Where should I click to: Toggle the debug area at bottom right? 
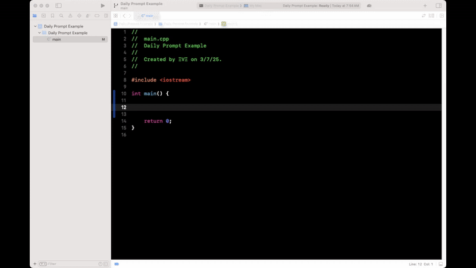pos(440,264)
